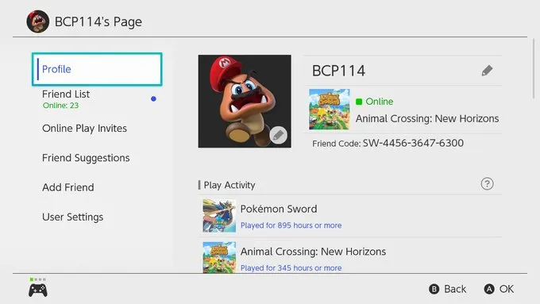540x304 pixels.
Task: Click "Animal Crossing: New Horizons" in Play Activity
Action: pyautogui.click(x=313, y=252)
